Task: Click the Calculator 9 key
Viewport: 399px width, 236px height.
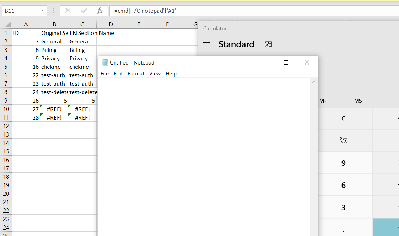Action: pyautogui.click(x=344, y=163)
